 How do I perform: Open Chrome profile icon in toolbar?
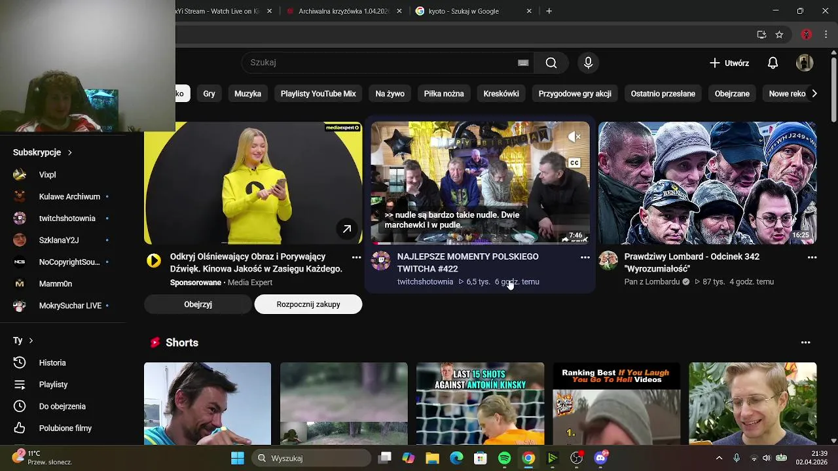tap(807, 35)
